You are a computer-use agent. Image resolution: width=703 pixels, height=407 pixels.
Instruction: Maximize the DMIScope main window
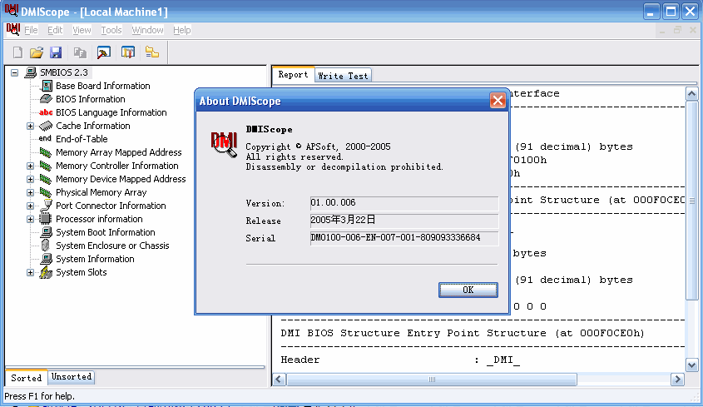coord(671,11)
